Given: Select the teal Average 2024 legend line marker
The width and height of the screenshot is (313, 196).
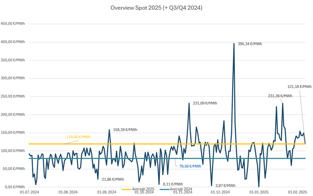Looking at the screenshot, I should pyautogui.click(x=164, y=189).
